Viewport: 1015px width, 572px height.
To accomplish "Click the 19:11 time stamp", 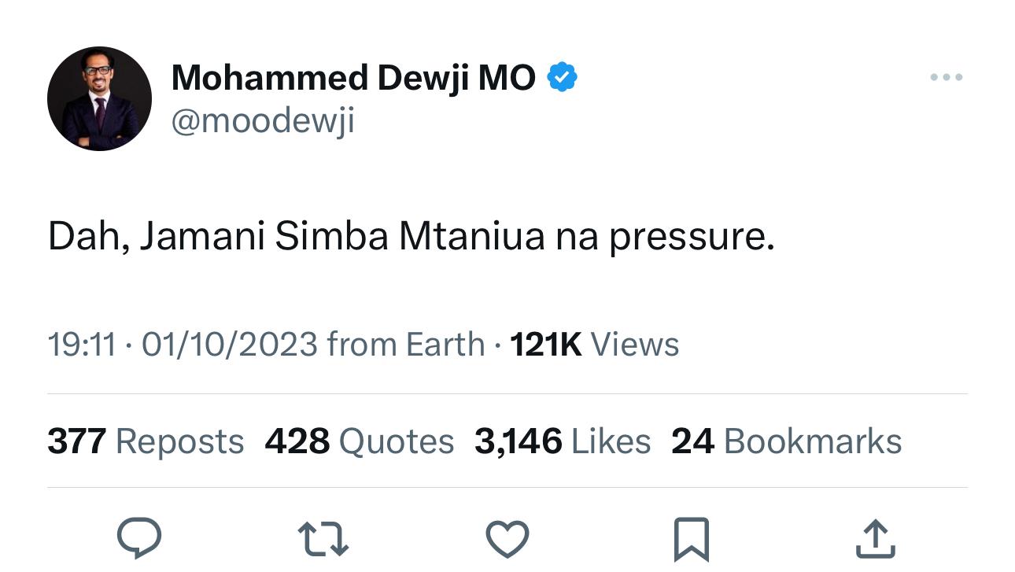I will tap(82, 345).
